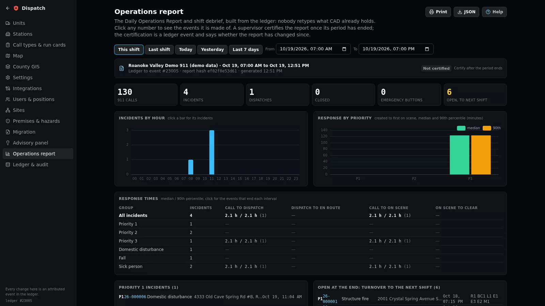Open incident 26-000001 Structure fire link

[330, 299]
